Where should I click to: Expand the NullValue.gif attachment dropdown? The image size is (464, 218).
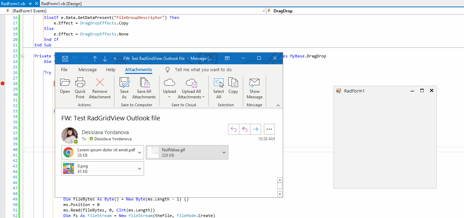tap(224, 153)
